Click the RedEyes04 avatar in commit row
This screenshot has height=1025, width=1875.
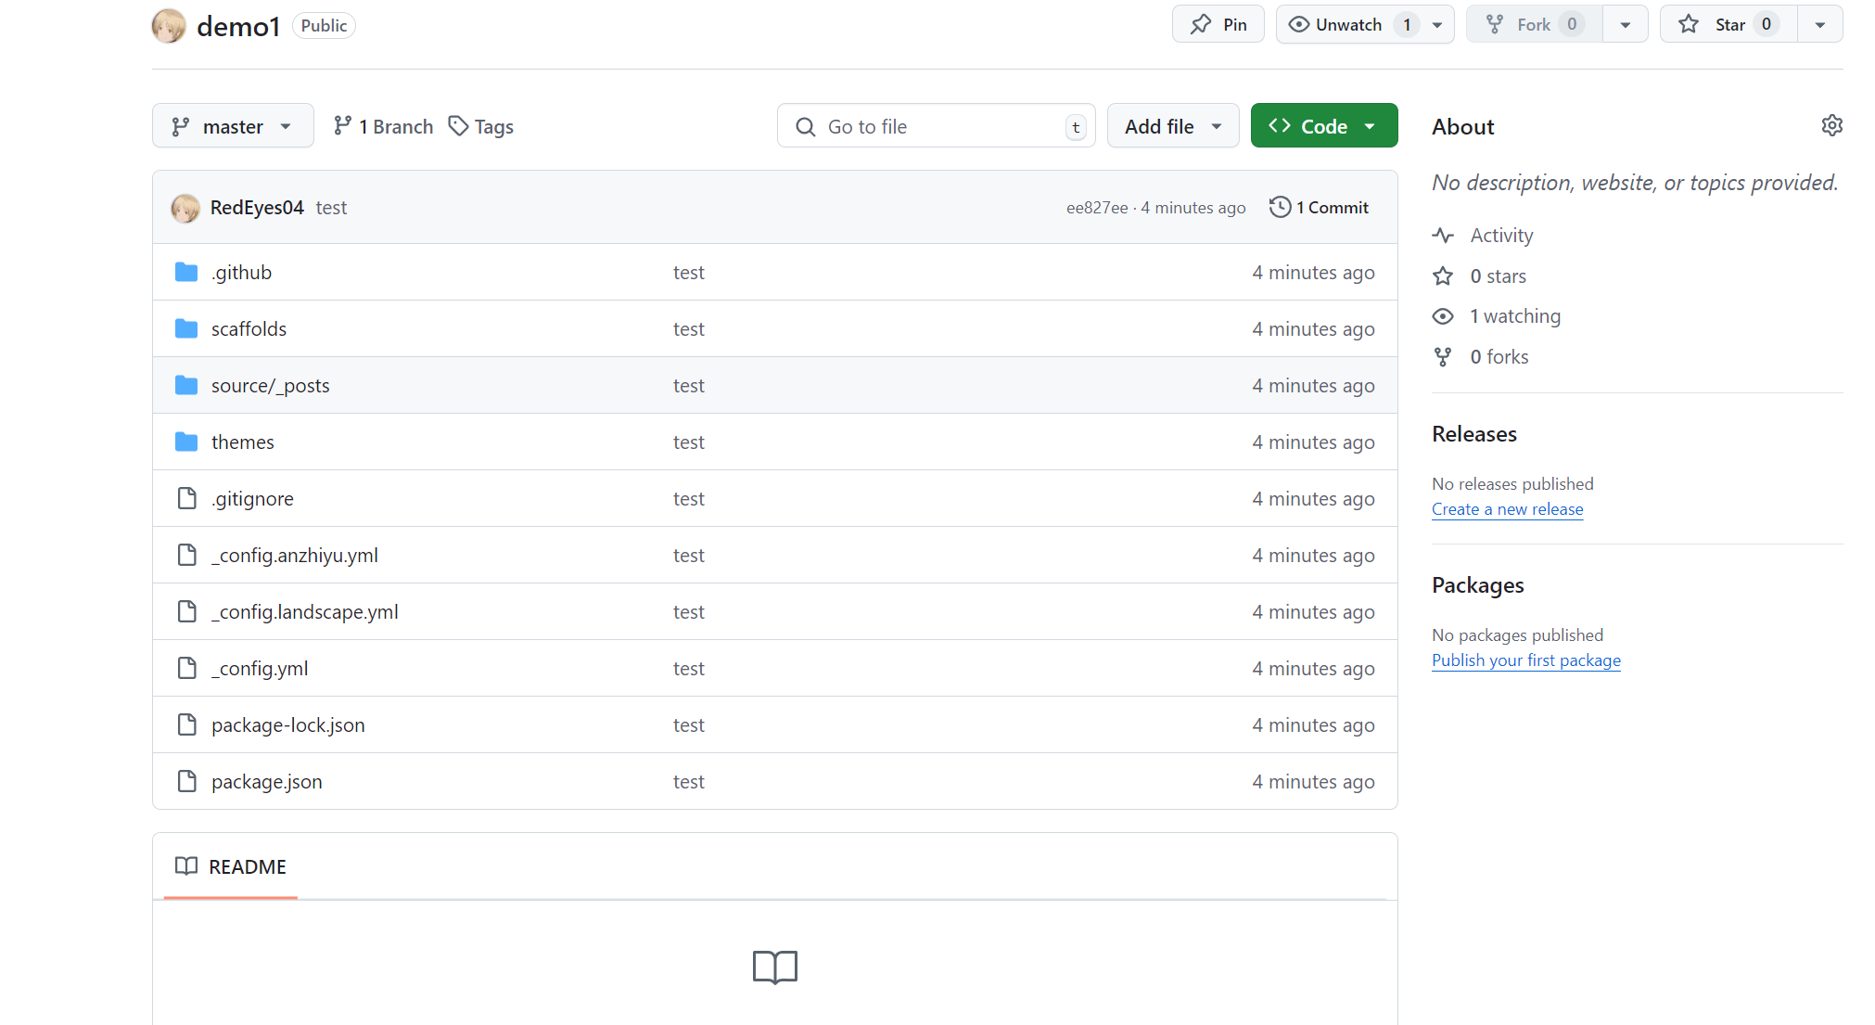coord(185,208)
